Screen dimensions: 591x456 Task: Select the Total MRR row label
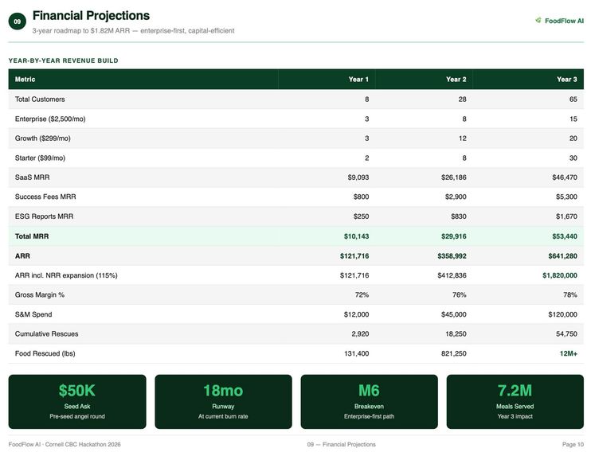32,236
